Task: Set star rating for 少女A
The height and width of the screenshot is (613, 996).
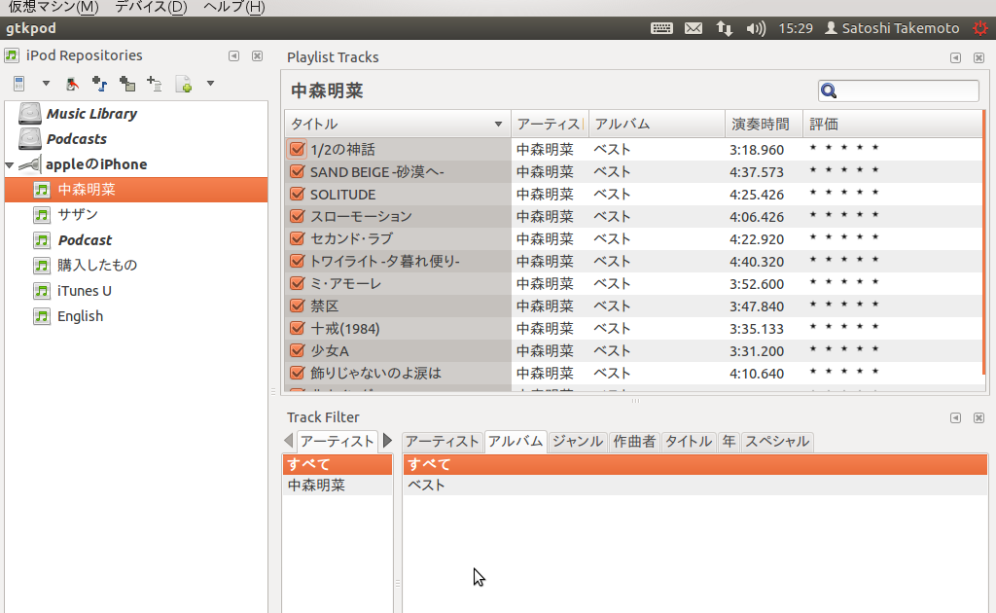Action: 844,349
